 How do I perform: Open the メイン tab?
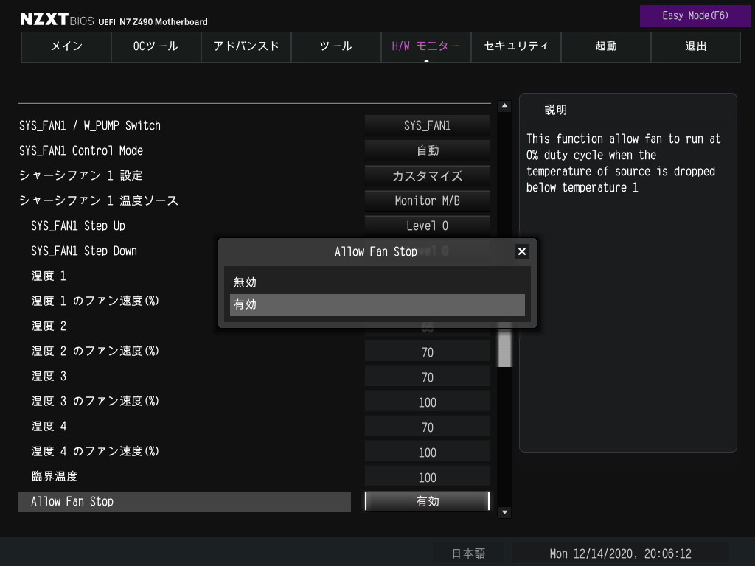click(66, 46)
